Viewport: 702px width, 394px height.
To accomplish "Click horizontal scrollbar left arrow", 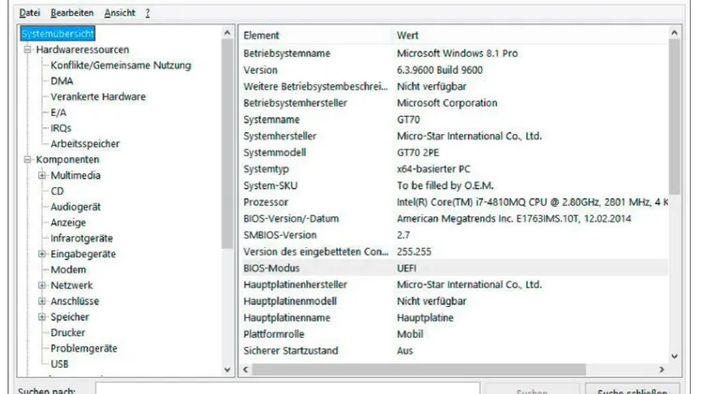I will (245, 370).
